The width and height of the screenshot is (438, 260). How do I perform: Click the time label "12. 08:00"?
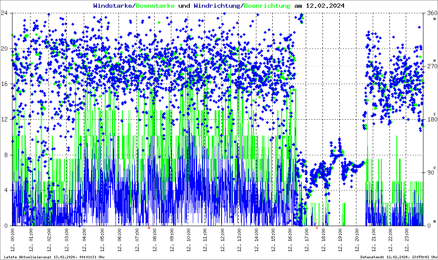pyautogui.click(x=154, y=239)
